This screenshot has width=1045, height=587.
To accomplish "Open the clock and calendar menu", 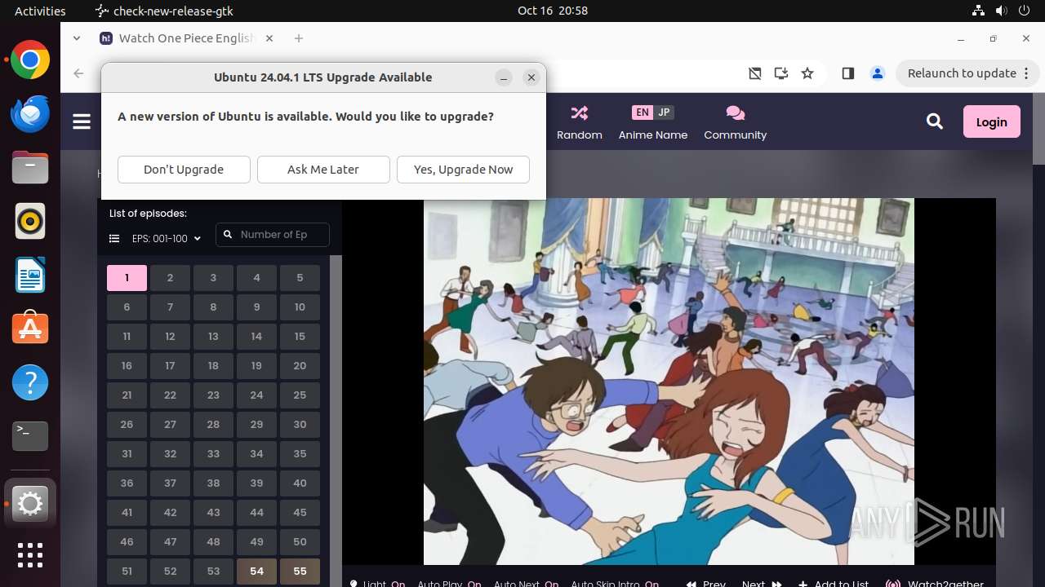I will [x=552, y=11].
